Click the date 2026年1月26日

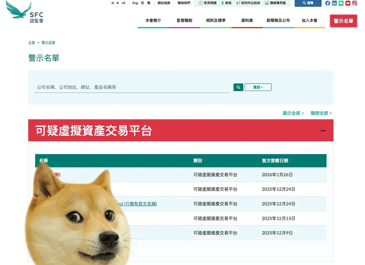coord(277,175)
